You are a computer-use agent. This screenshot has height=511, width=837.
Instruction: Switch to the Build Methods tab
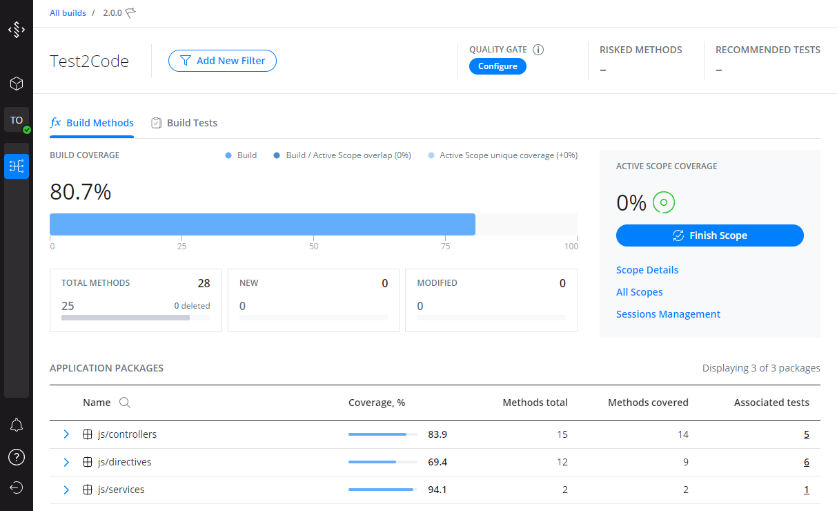(92, 123)
